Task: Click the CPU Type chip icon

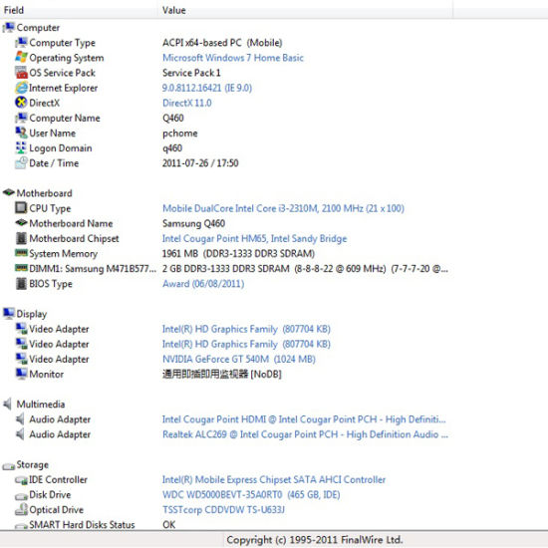Action: tap(21, 208)
